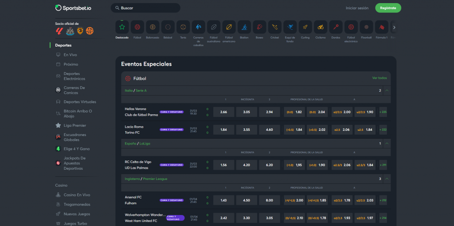Image resolution: width=454 pixels, height=226 pixels.
Task: Open the Biatlon sport icon
Action: (x=244, y=27)
